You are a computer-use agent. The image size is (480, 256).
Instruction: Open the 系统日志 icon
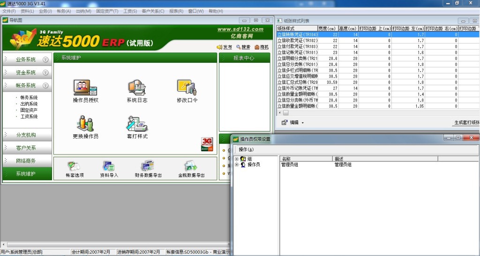pyautogui.click(x=136, y=88)
